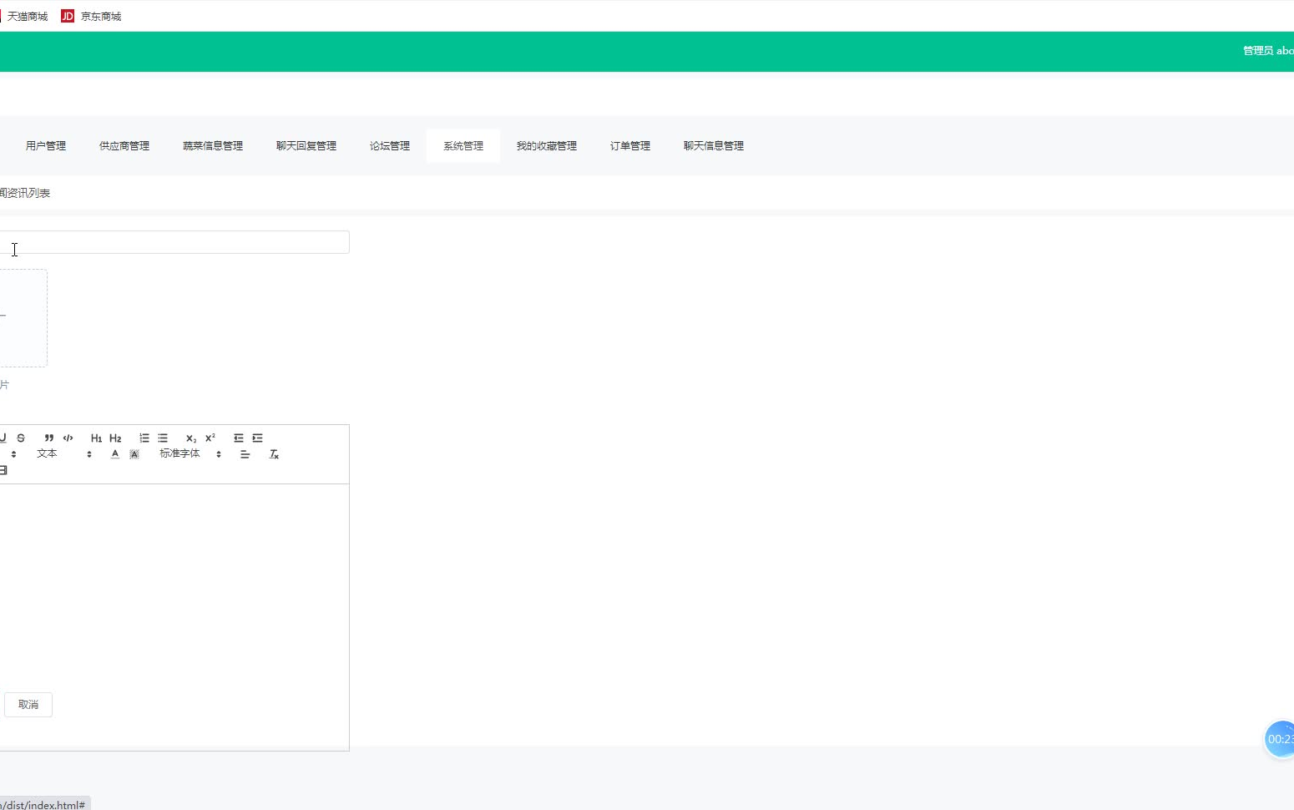The width and height of the screenshot is (1294, 810).
Task: Insert a code block in the editor
Action: coord(68,438)
